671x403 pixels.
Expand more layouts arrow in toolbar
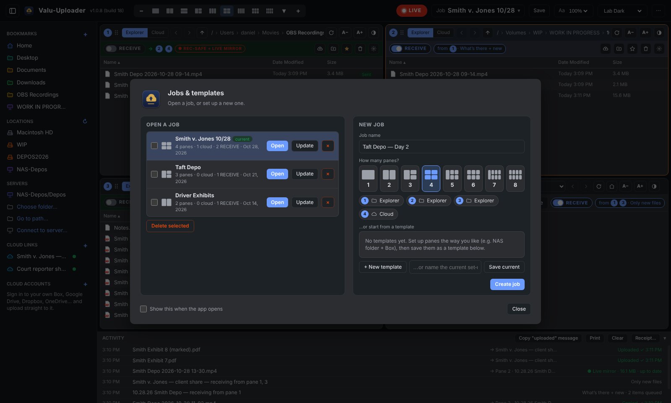[284, 11]
